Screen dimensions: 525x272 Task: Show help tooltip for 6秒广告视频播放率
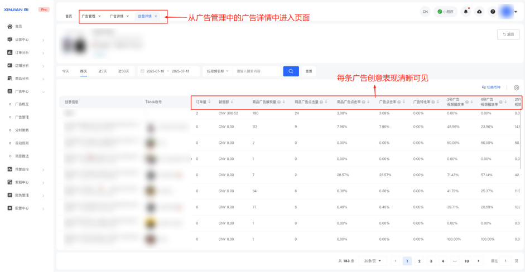(x=500, y=102)
